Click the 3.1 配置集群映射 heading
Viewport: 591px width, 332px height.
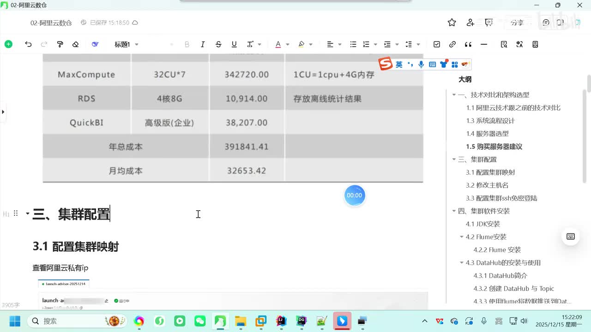(76, 247)
